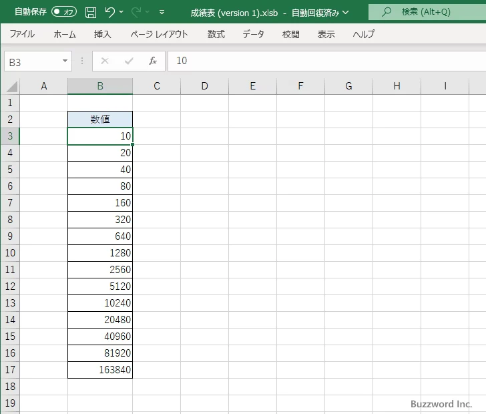486x414 pixels.
Task: Click the search magnifier icon
Action: point(386,12)
